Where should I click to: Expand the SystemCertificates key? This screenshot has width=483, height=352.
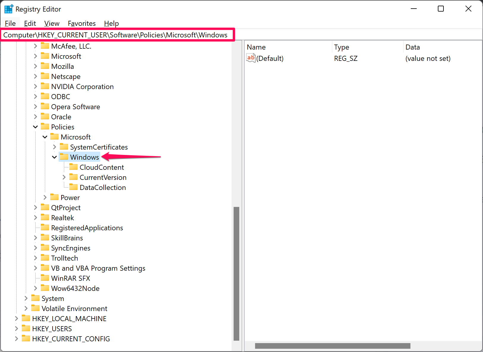coord(54,147)
